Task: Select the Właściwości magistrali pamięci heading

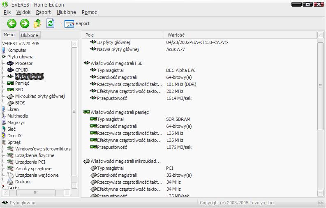Action: 120,112
